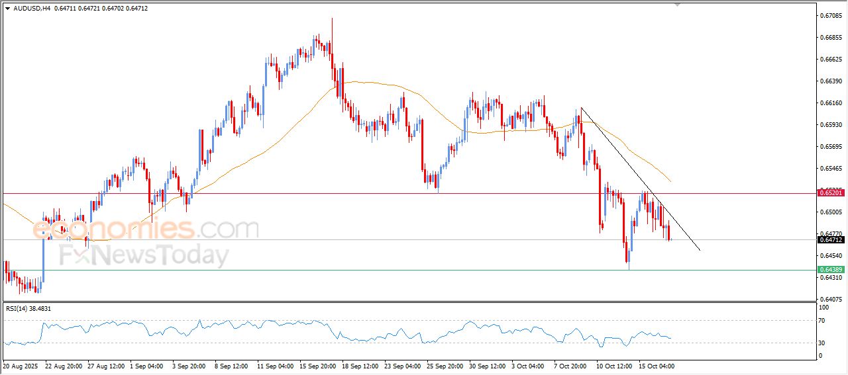Open the economies.com watermark link
The image size is (848, 375).
point(146,230)
